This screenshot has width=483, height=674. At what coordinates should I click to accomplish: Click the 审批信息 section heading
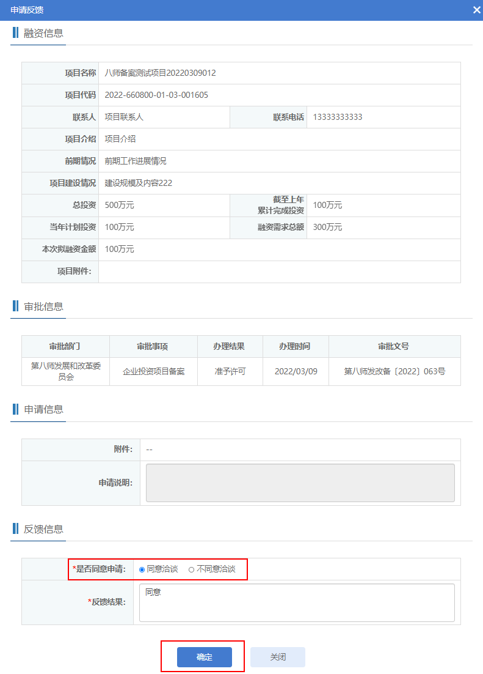coord(43,306)
